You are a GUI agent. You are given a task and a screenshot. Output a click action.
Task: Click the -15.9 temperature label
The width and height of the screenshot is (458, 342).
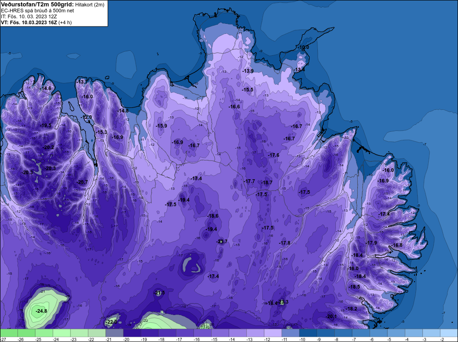pyautogui.click(x=161, y=126)
